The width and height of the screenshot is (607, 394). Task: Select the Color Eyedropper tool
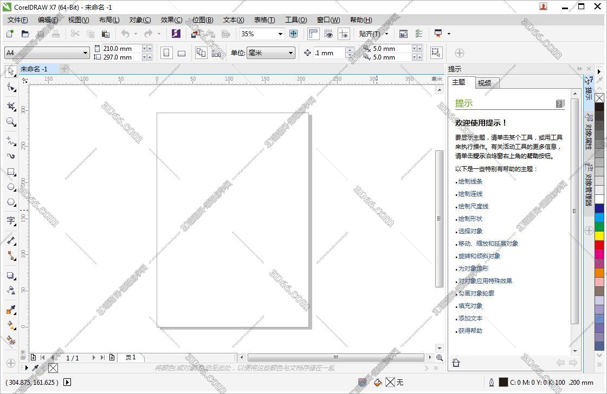11,310
